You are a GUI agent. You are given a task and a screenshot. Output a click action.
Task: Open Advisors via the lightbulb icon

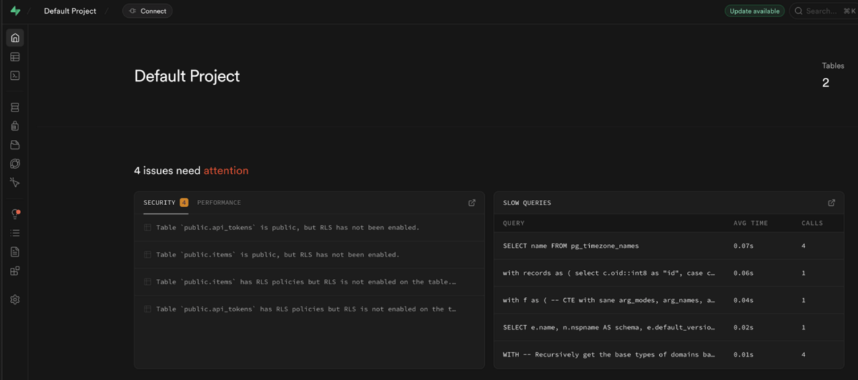coord(15,214)
